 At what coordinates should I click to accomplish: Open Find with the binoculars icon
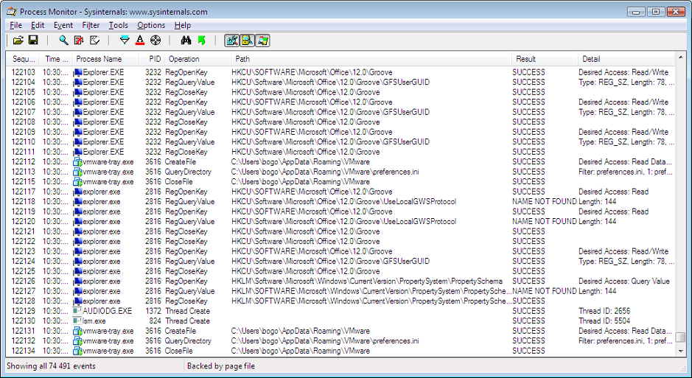186,41
